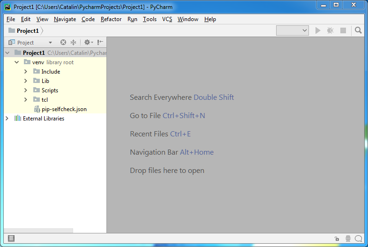Image resolution: width=368 pixels, height=247 pixels.
Task: Click the Debug bug icon
Action: 330,30
